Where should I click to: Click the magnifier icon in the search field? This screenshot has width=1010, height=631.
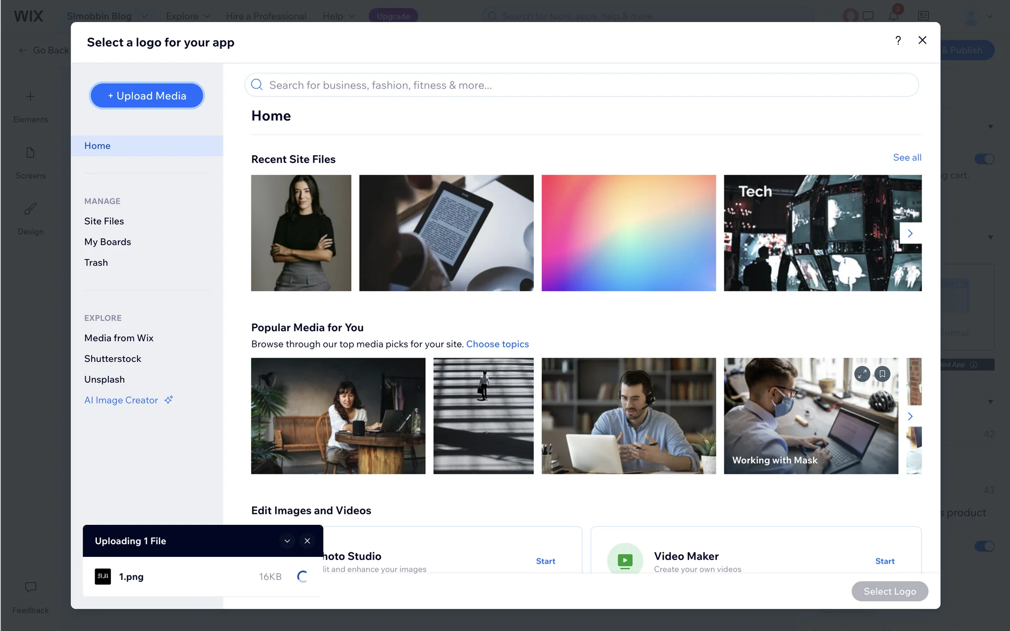point(257,85)
